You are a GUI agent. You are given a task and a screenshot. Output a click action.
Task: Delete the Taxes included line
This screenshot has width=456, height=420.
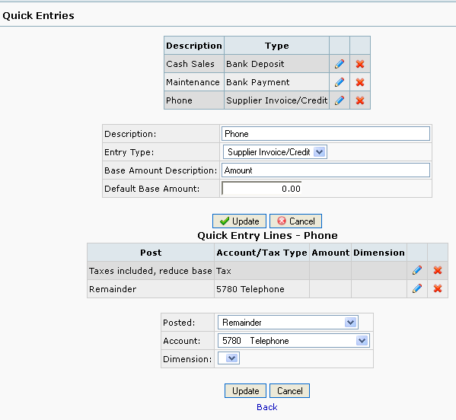coord(438,270)
